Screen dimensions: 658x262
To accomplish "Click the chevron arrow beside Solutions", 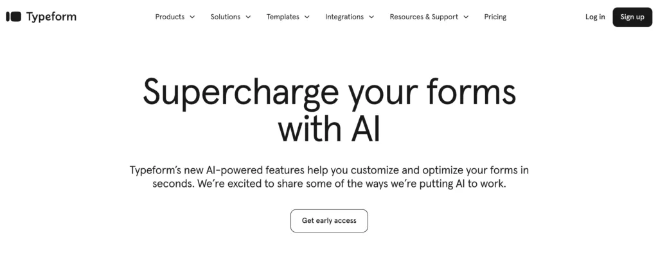I will point(248,17).
